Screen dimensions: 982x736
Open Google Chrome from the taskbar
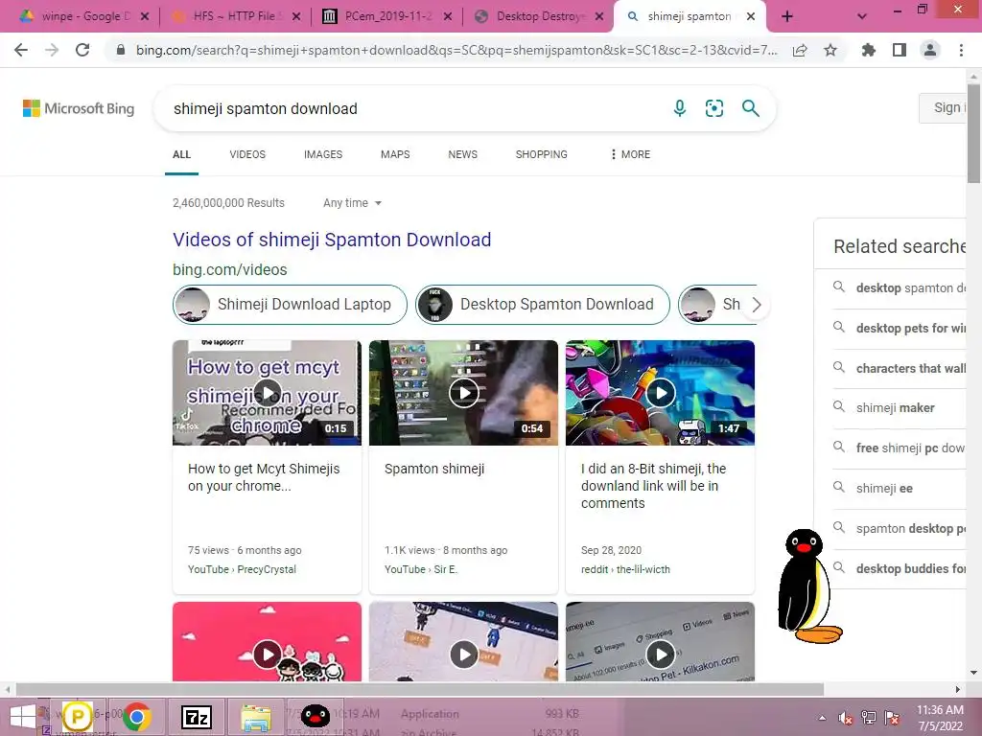[136, 717]
